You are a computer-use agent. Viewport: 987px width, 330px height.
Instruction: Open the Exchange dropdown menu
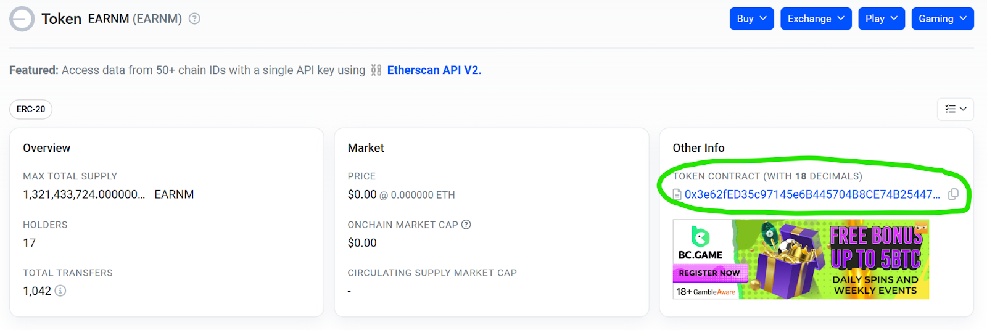click(x=816, y=19)
